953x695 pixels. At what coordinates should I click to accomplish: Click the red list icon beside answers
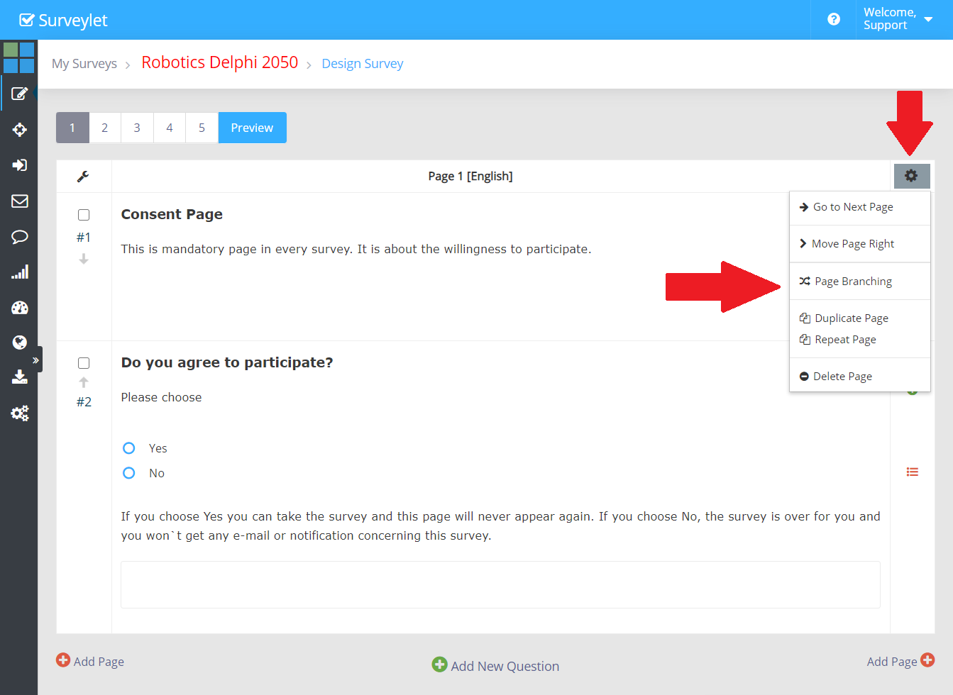(912, 472)
